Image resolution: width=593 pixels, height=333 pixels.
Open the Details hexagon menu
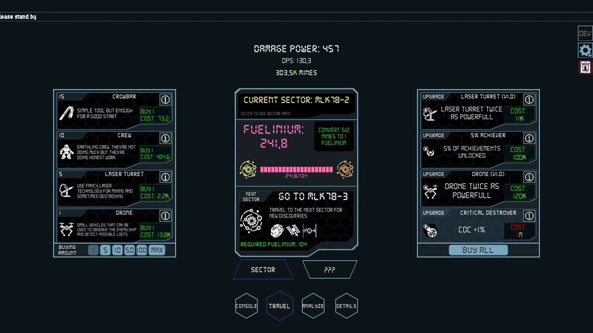click(346, 306)
